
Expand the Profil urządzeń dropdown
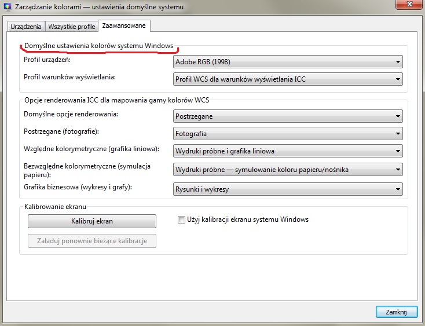pos(288,62)
